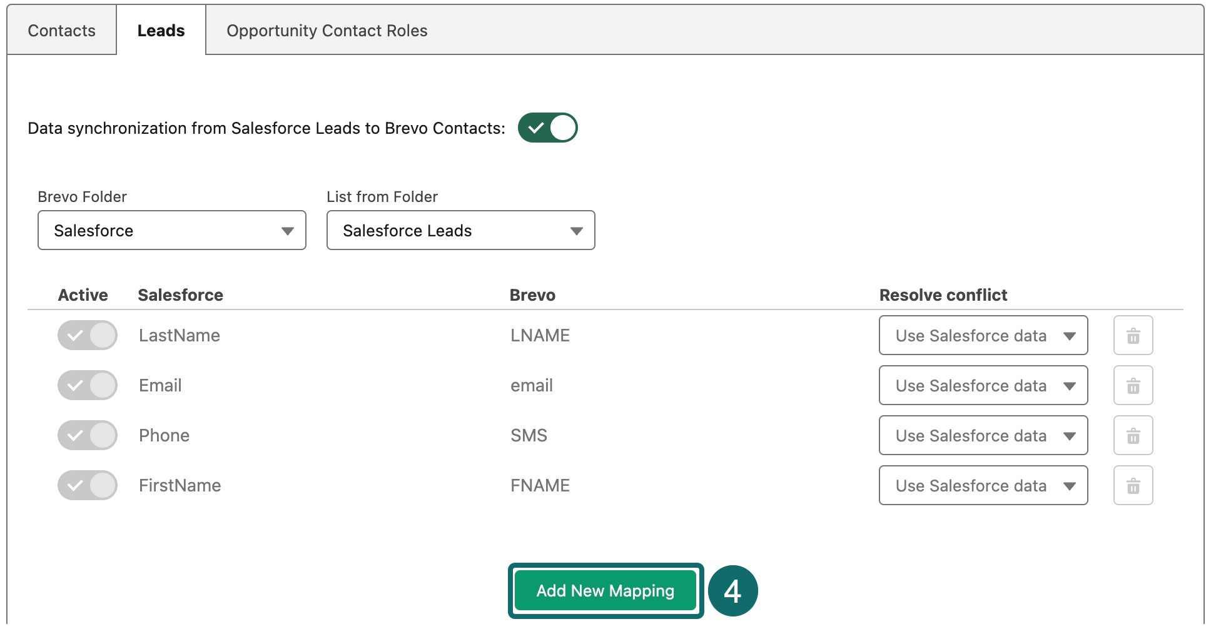Open the Opportunity Contact Roles tab
This screenshot has height=629, width=1211.
327,31
